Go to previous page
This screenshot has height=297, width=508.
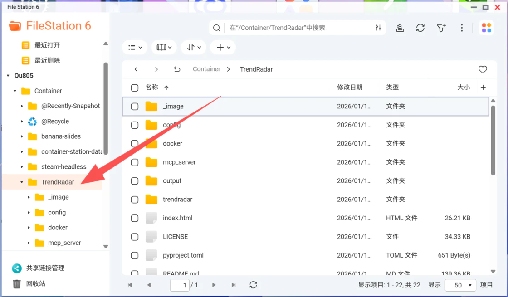149,285
